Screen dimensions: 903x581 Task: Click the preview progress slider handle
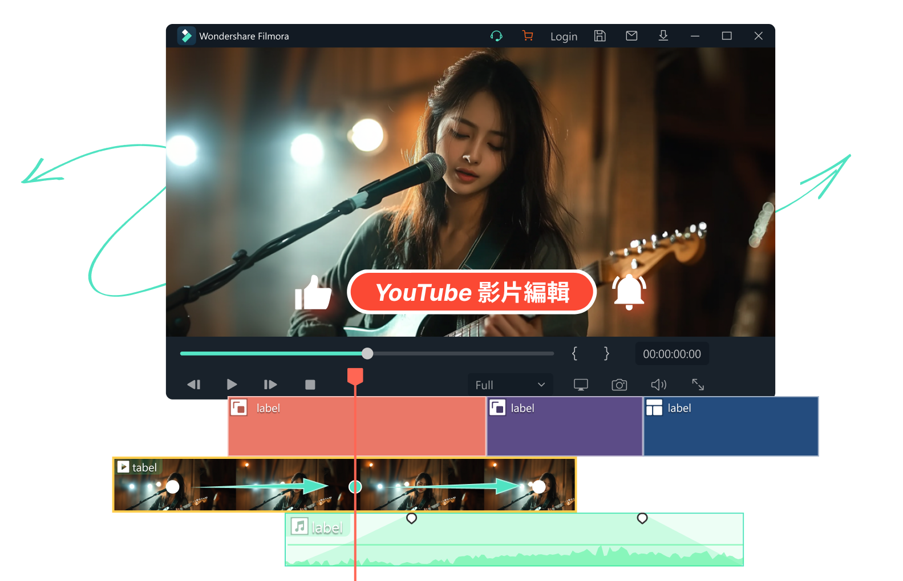click(x=367, y=354)
